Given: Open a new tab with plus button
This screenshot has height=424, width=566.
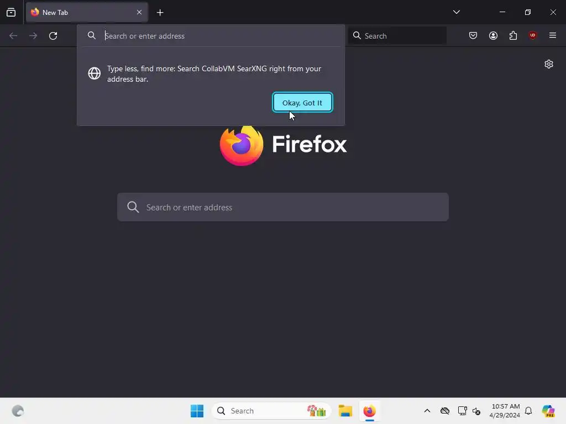Looking at the screenshot, I should coord(160,13).
